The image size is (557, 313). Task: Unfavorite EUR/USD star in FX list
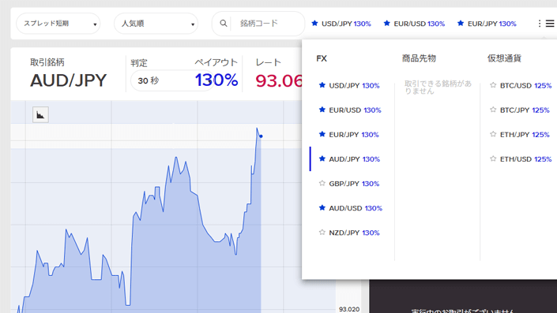(x=322, y=110)
